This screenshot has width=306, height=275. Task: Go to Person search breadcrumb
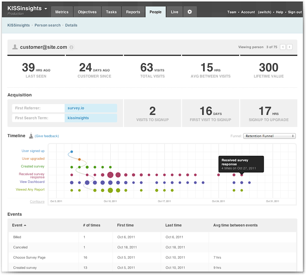click(48, 25)
